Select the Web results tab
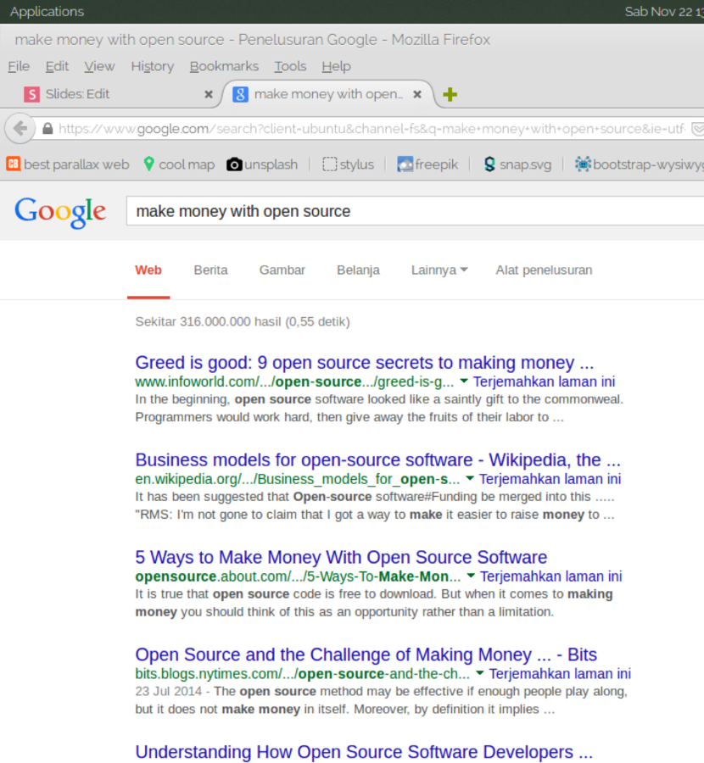Image resolution: width=704 pixels, height=763 pixels. click(x=148, y=270)
